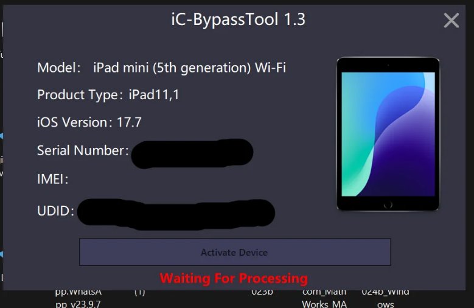
Task: Click the iPad11,1 product type value
Action: coord(154,95)
